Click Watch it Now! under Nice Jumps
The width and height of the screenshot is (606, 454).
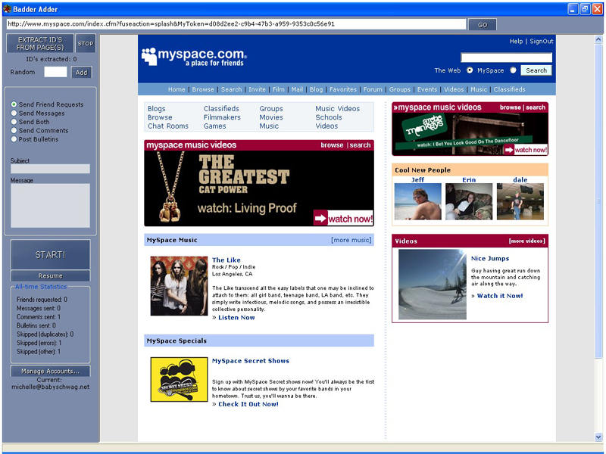pyautogui.click(x=500, y=296)
